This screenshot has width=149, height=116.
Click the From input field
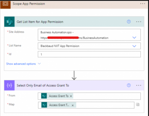89,96
